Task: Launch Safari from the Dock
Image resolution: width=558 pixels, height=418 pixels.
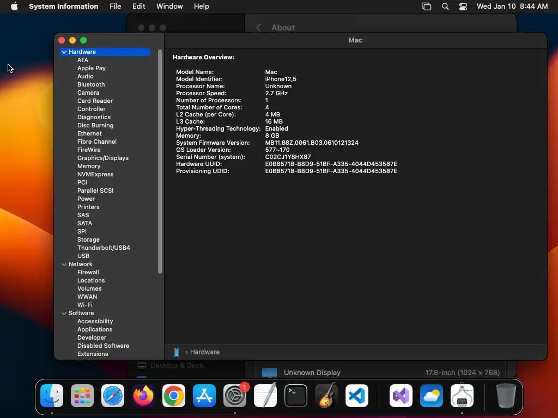Action: tap(113, 396)
